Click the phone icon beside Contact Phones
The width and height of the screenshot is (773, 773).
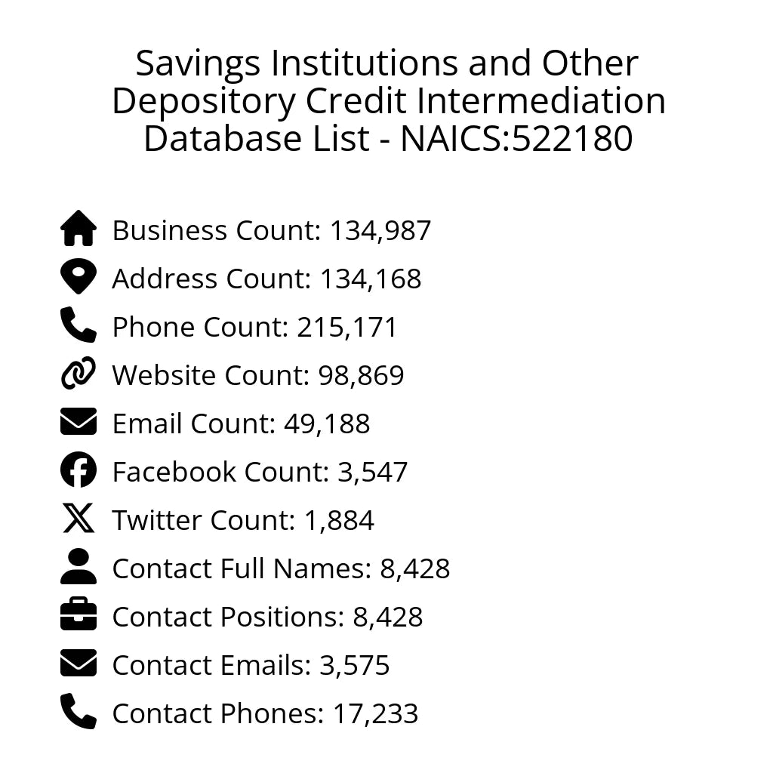[x=79, y=712]
